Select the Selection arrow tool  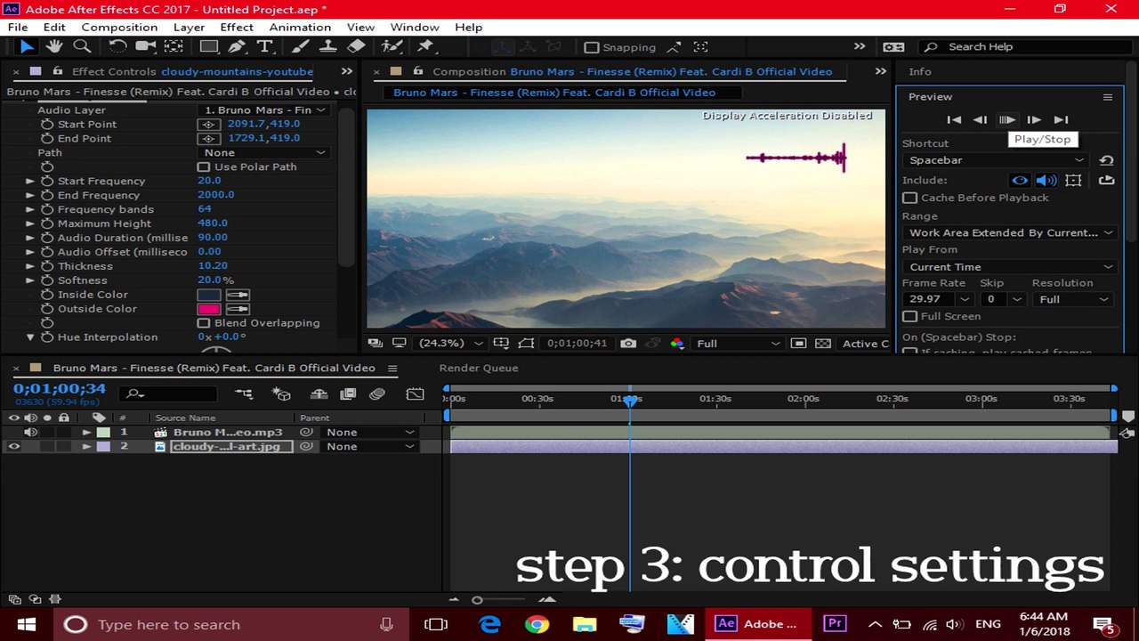26,46
